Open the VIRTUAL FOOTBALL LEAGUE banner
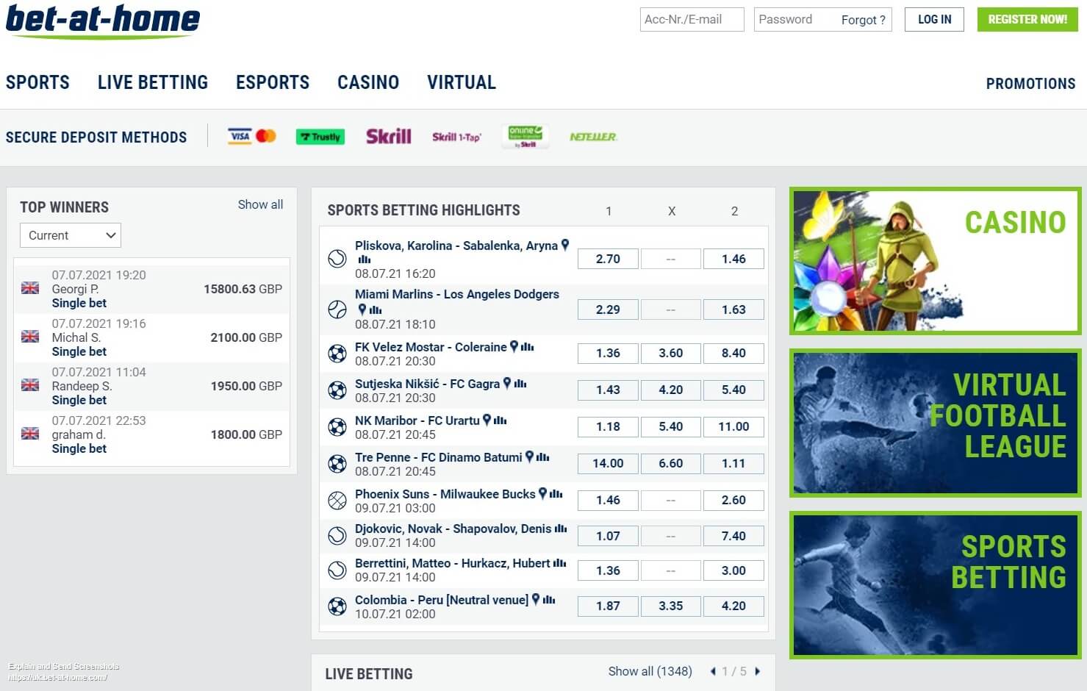Viewport: 1087px width, 691px height. point(936,423)
